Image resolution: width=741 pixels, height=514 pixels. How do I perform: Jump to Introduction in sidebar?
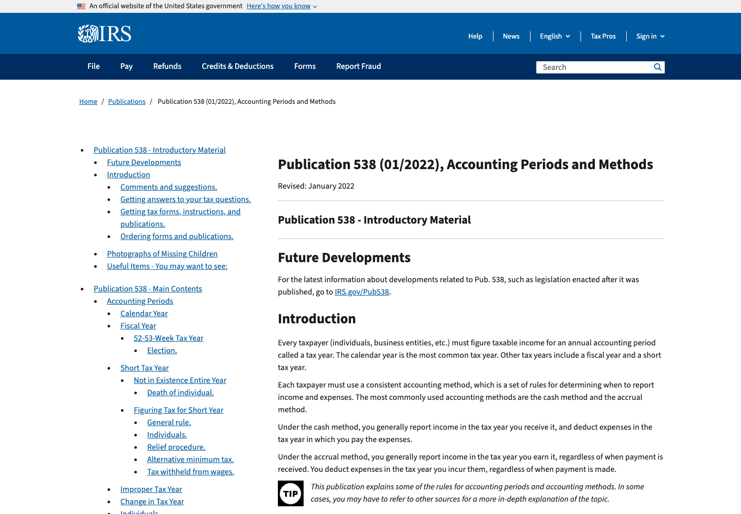[x=129, y=175]
